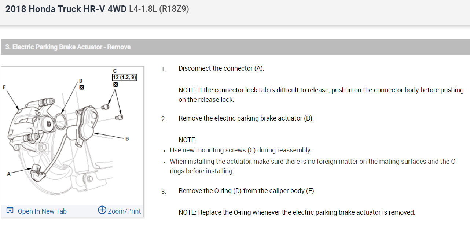Click step 2 Remove the actuator text
470x226 pixels.
pos(246,118)
